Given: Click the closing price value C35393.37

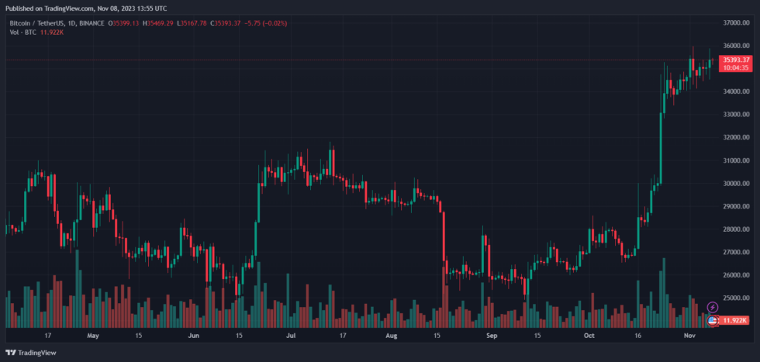Looking at the screenshot, I should click(224, 22).
